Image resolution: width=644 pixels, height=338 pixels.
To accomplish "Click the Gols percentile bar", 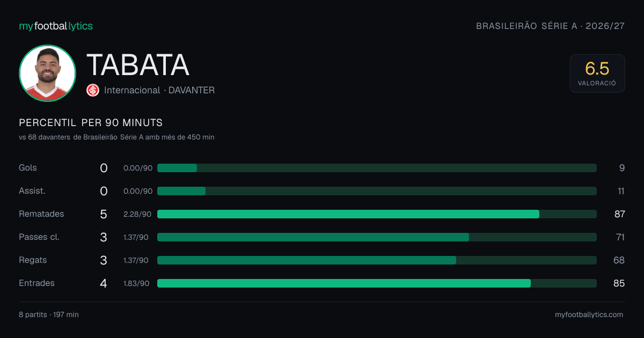I will coord(377,168).
